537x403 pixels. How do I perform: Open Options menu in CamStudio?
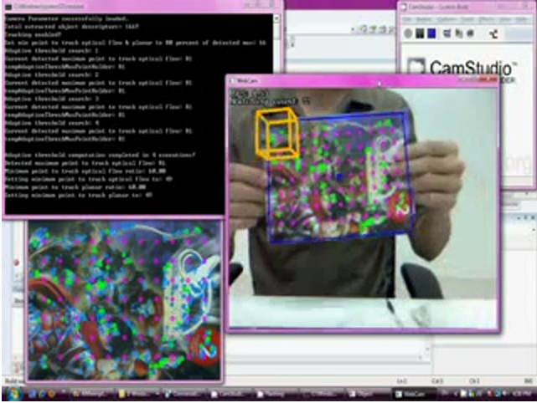point(447,20)
